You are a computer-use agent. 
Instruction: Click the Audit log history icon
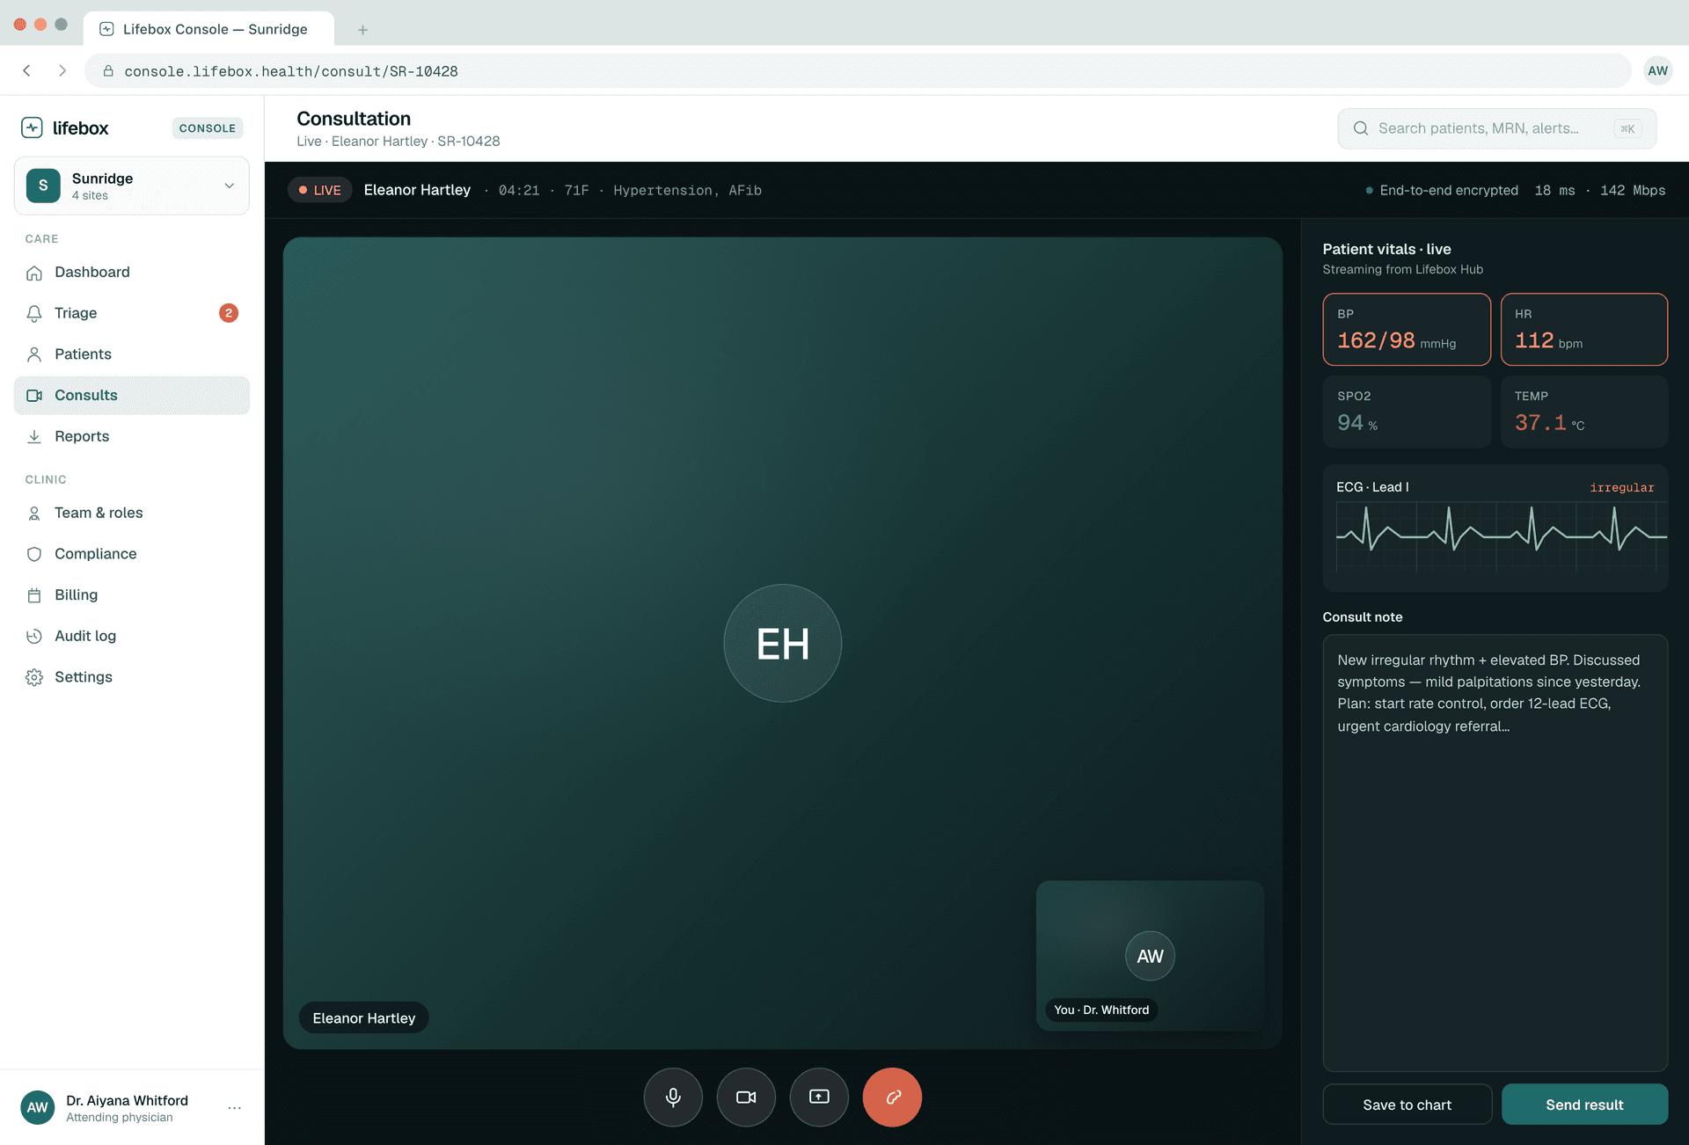pos(34,636)
